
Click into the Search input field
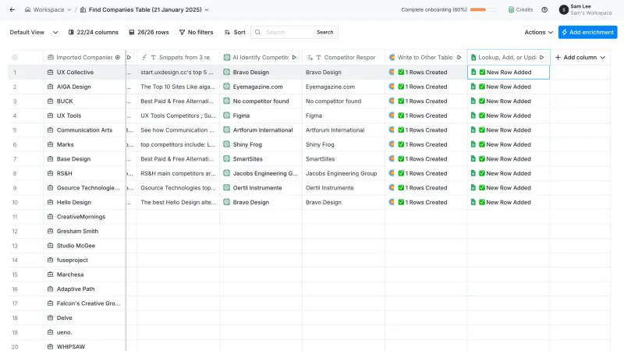point(288,32)
